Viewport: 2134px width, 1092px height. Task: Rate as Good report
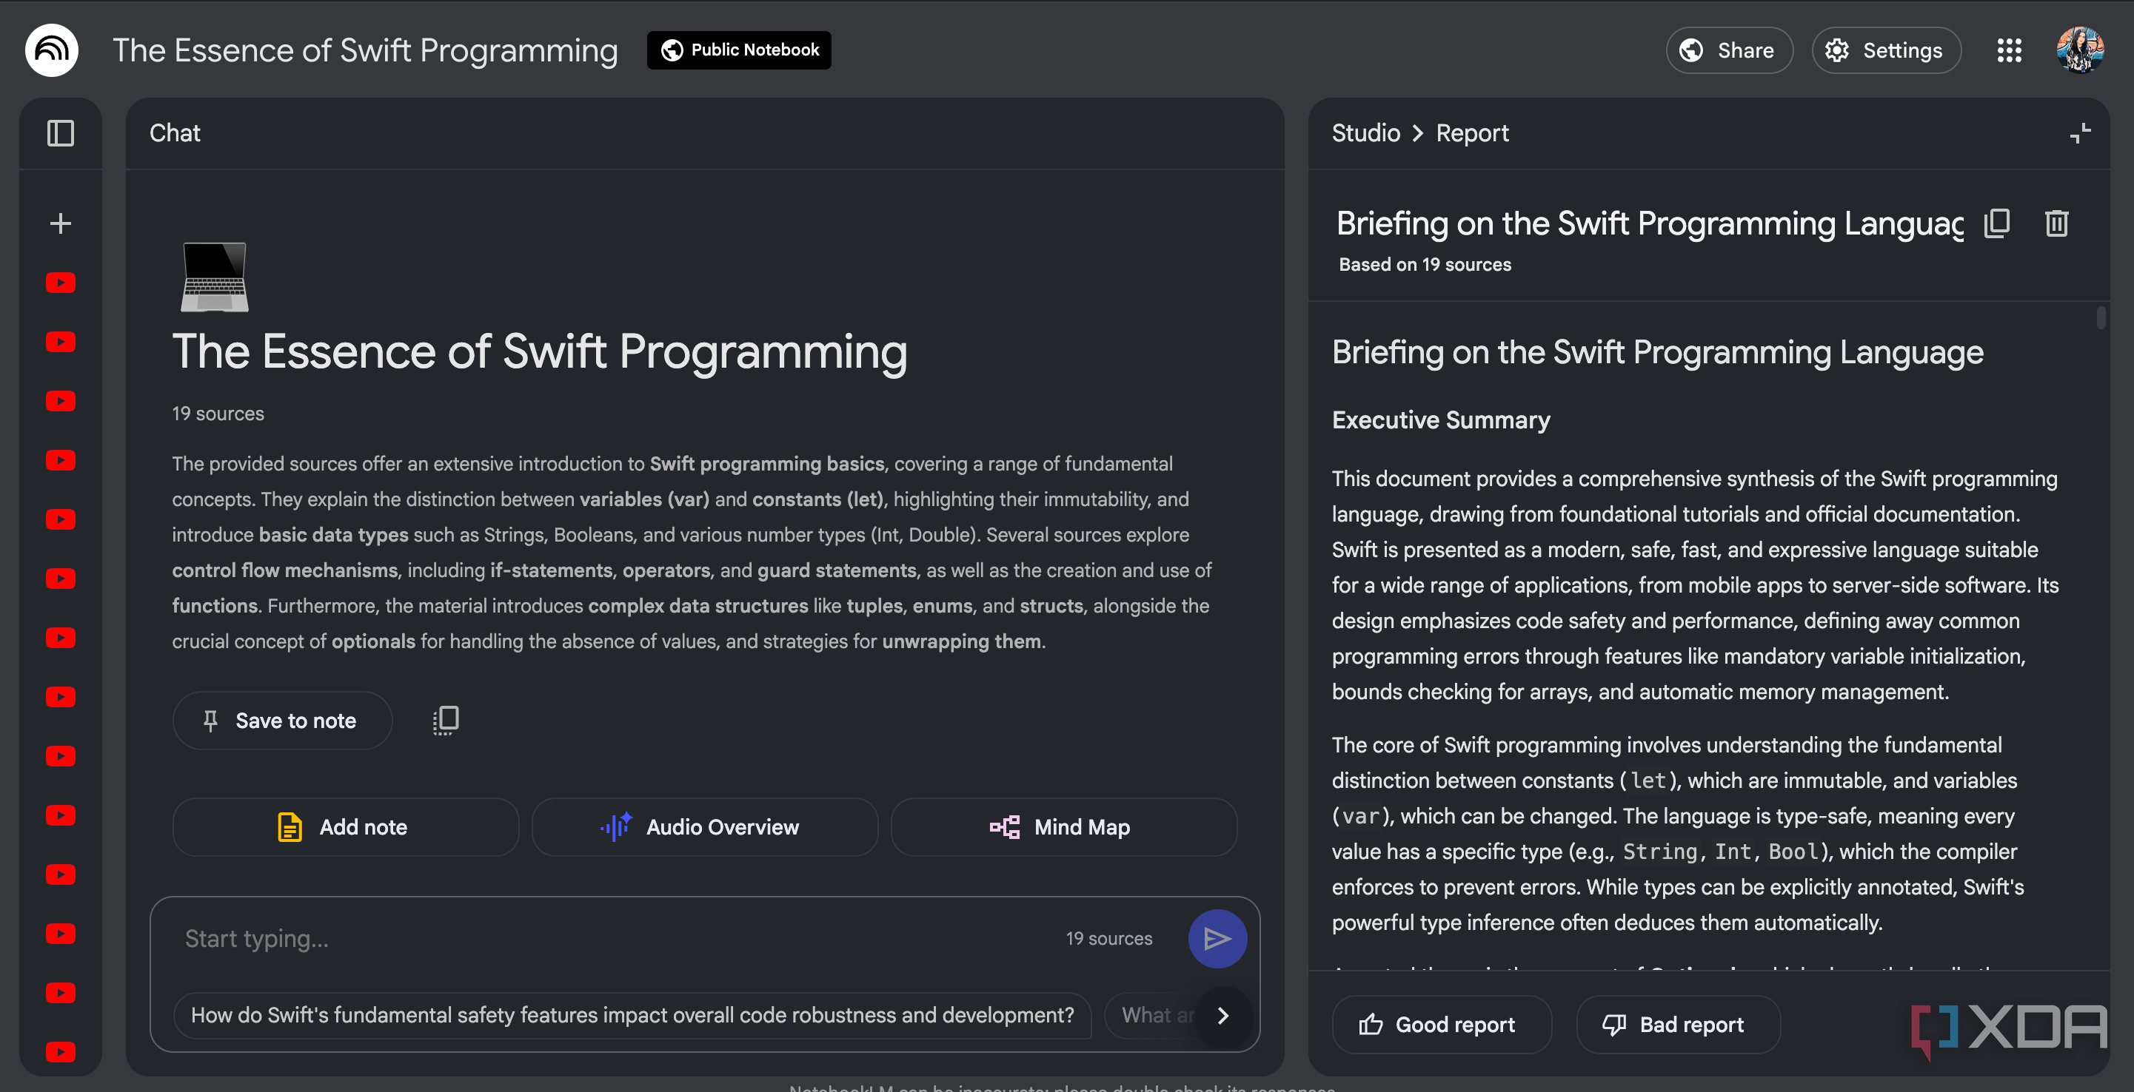tap(1442, 1025)
